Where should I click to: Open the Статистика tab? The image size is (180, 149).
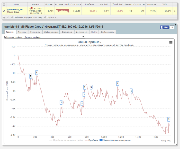coord(67,32)
